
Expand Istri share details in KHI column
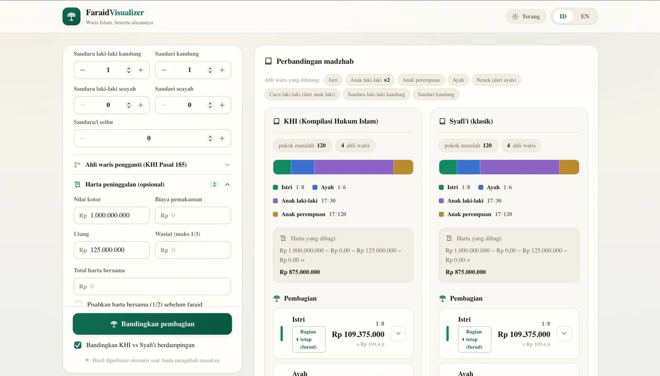[398, 334]
